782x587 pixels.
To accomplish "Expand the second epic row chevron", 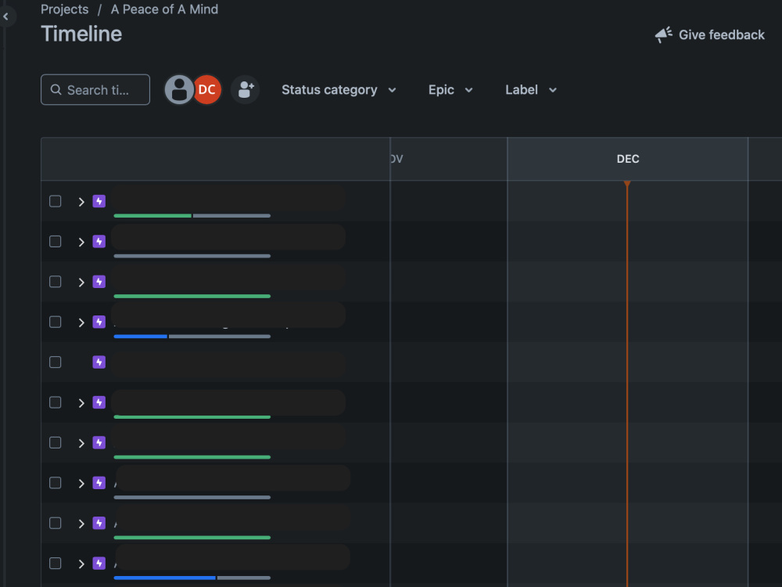I will pos(81,242).
